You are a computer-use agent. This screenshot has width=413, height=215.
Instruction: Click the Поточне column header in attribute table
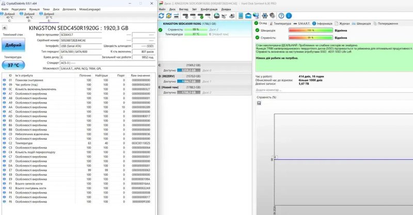[85, 75]
